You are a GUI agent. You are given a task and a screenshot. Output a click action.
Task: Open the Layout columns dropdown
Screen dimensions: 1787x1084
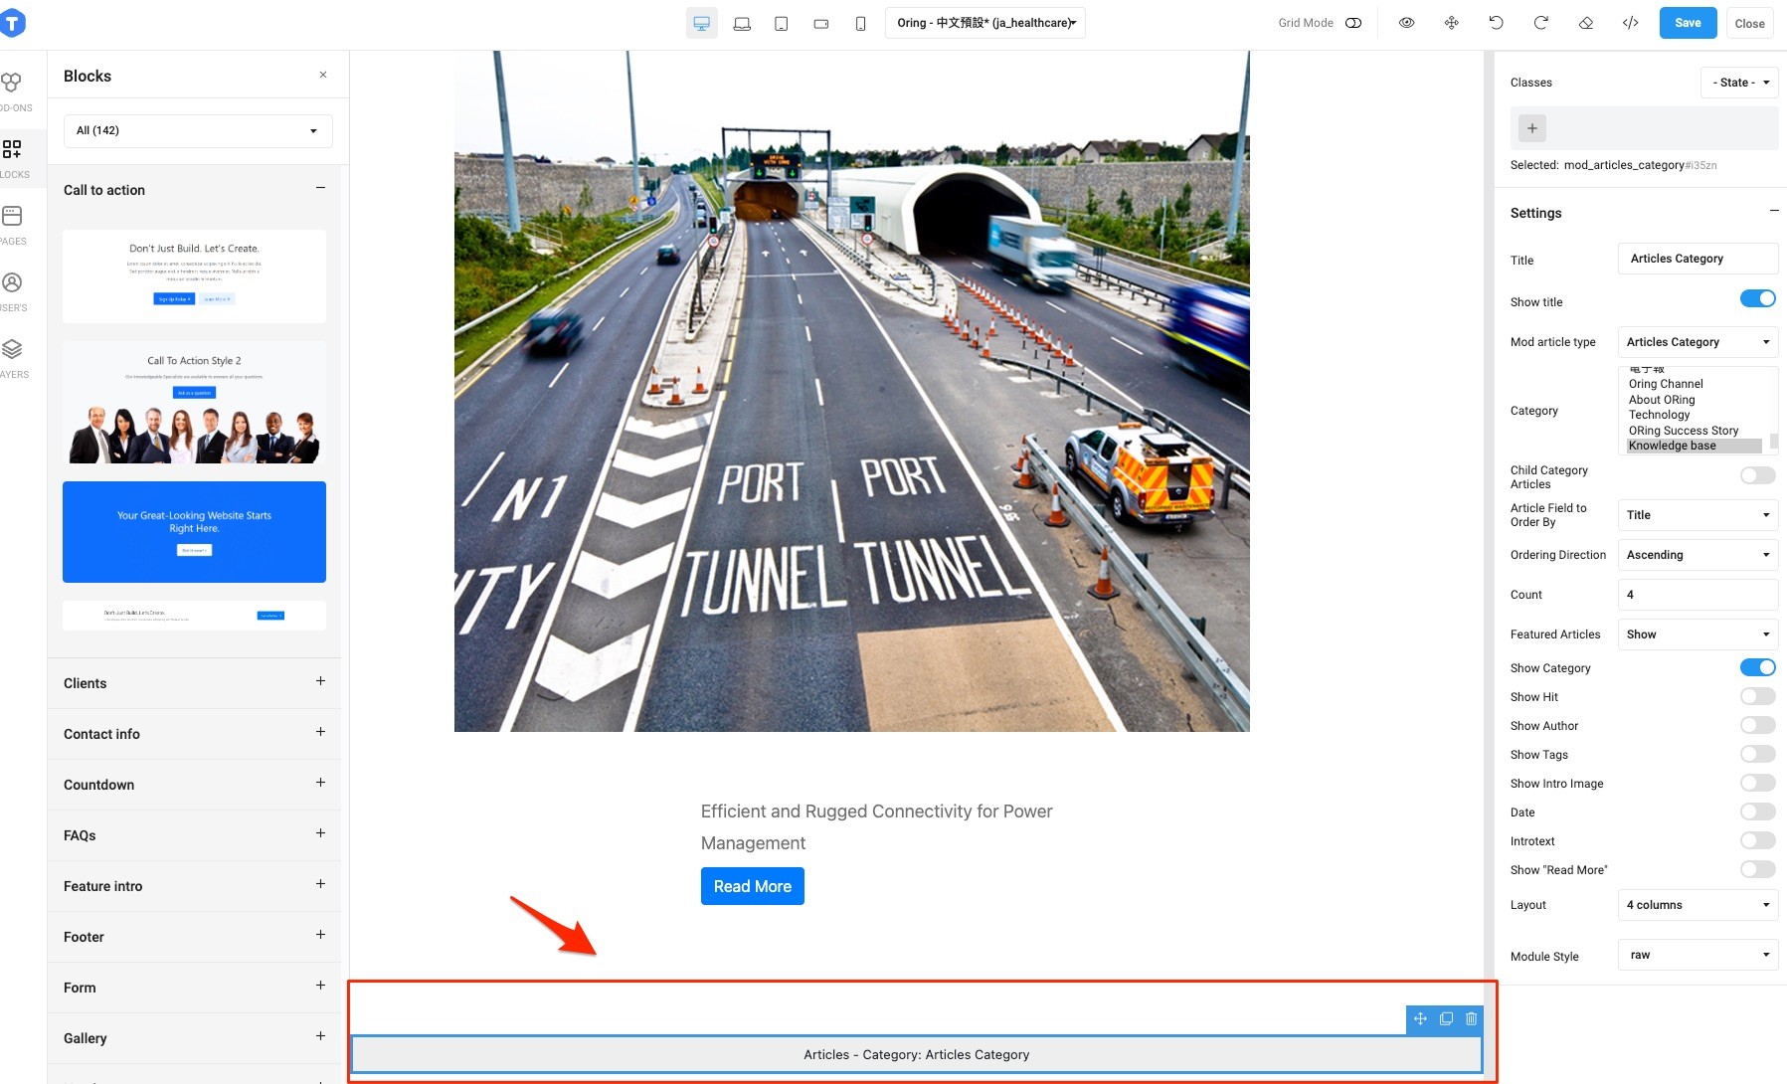pos(1698,905)
